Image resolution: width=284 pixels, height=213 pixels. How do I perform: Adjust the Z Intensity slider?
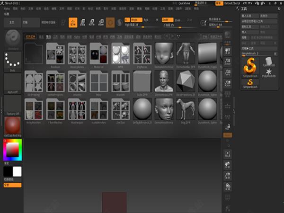point(179,25)
